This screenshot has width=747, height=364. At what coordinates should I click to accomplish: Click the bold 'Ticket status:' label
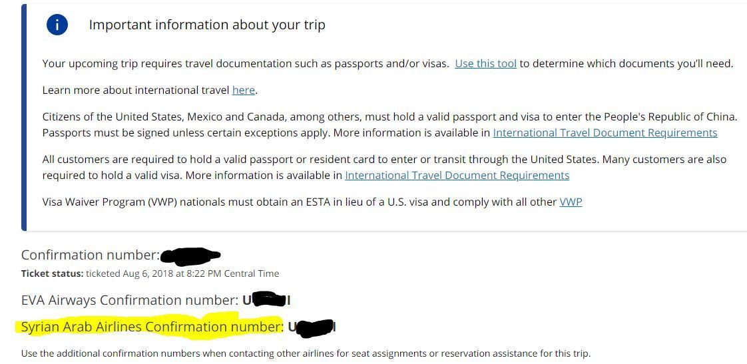(x=53, y=273)
